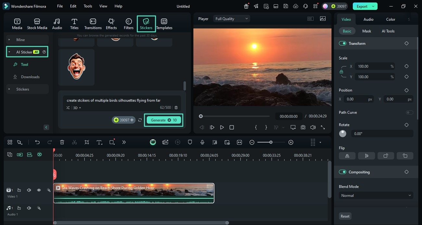
Task: Click the player progress slider handle
Action: click(201, 116)
